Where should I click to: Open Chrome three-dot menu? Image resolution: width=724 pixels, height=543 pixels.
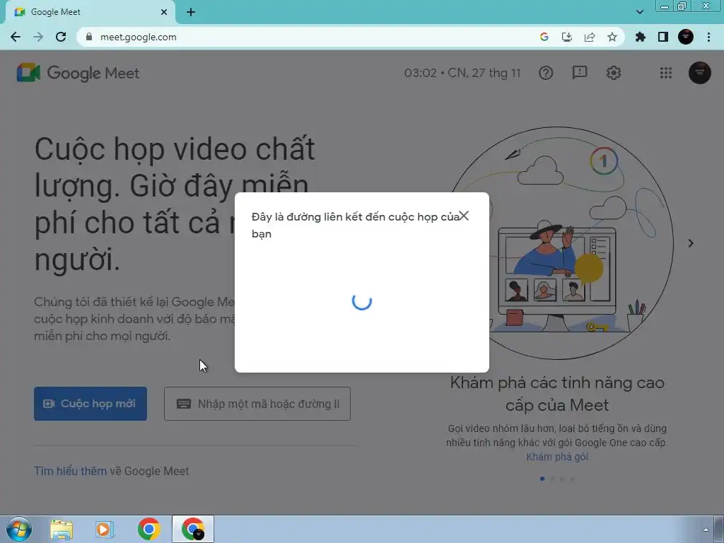pos(708,37)
